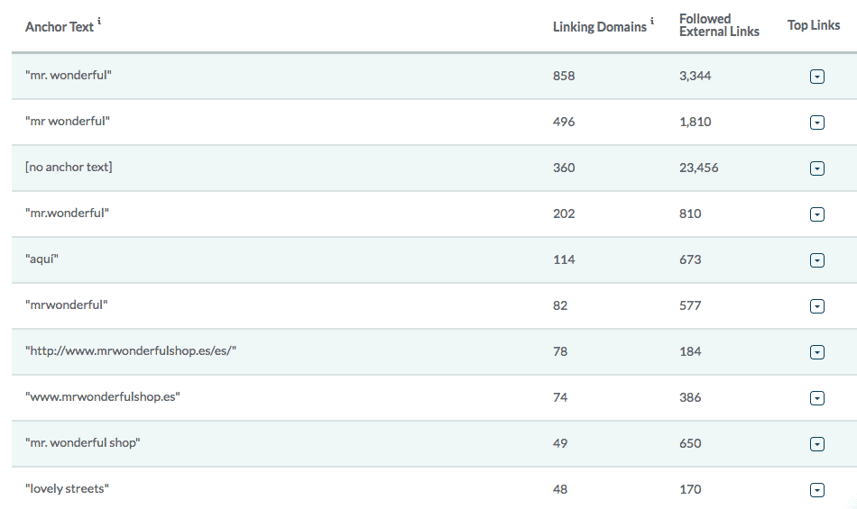Sort by Linking Domains column header
This screenshot has width=857, height=509.
tap(599, 27)
